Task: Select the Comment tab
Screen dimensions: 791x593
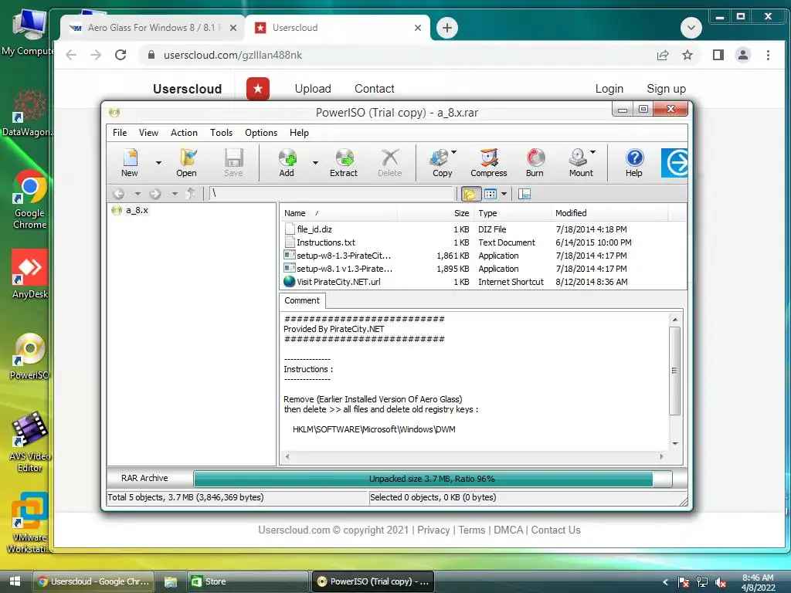Action: [x=302, y=300]
